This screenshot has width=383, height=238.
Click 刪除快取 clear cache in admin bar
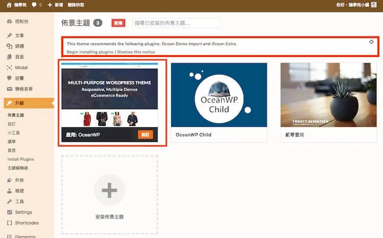[x=76, y=5]
